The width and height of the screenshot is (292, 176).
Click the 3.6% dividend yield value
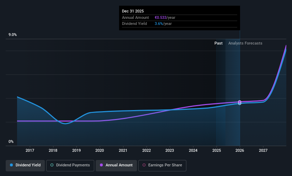(x=159, y=24)
